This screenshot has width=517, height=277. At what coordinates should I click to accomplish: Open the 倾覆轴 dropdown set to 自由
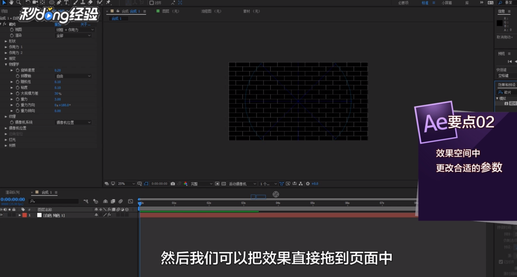coord(73,76)
